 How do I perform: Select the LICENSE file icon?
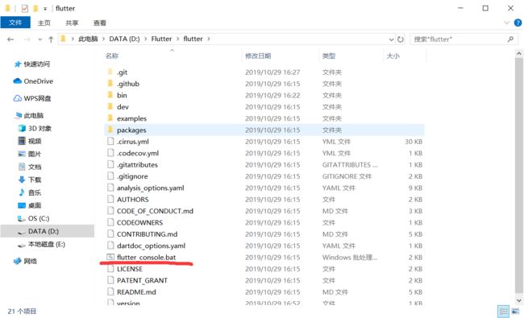[110, 269]
